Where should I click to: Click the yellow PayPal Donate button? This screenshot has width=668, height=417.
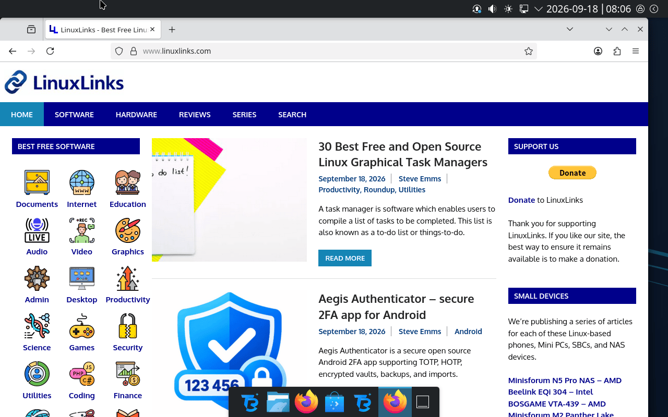(x=572, y=173)
